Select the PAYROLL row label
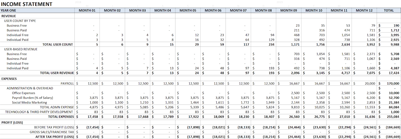 (x=67, y=83)
